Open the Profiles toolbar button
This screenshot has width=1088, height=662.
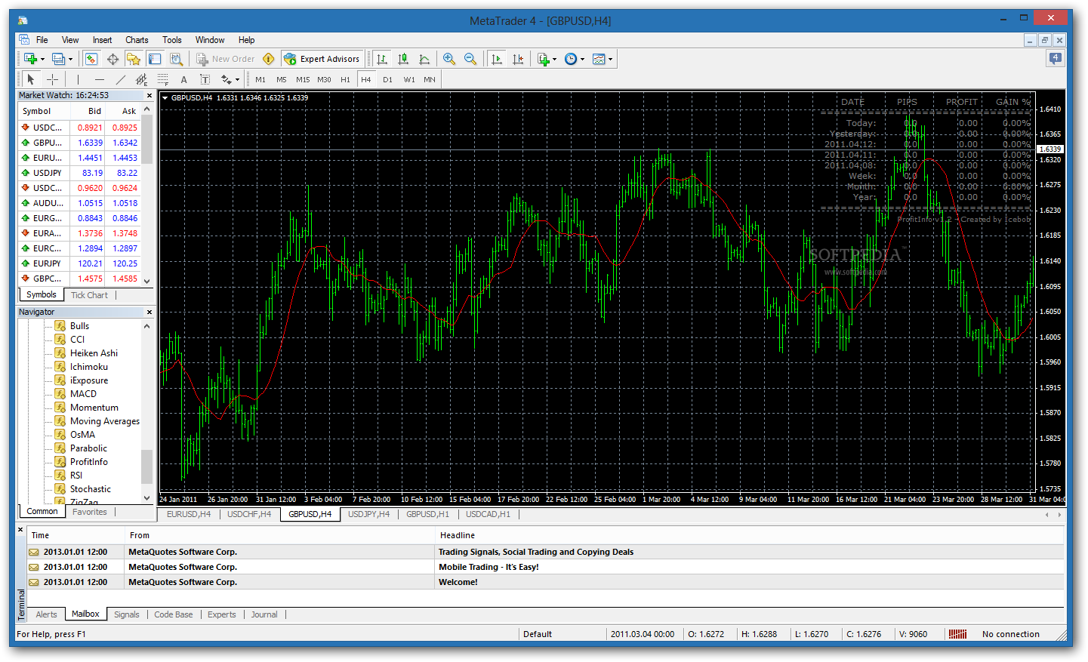[58, 59]
